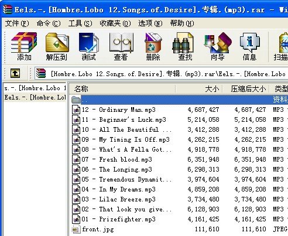The image size is (288, 236).
Task: Click the 删除 (Delete) toolbar icon
Action: pos(153,43)
